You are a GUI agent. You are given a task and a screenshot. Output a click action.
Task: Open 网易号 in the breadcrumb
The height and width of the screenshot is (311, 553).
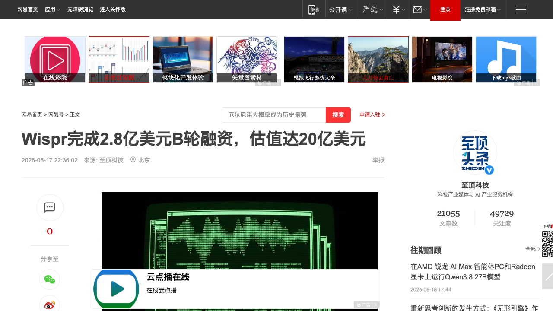56,115
